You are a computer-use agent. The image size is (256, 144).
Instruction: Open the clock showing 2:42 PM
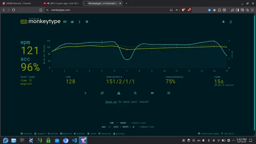(x=241, y=140)
